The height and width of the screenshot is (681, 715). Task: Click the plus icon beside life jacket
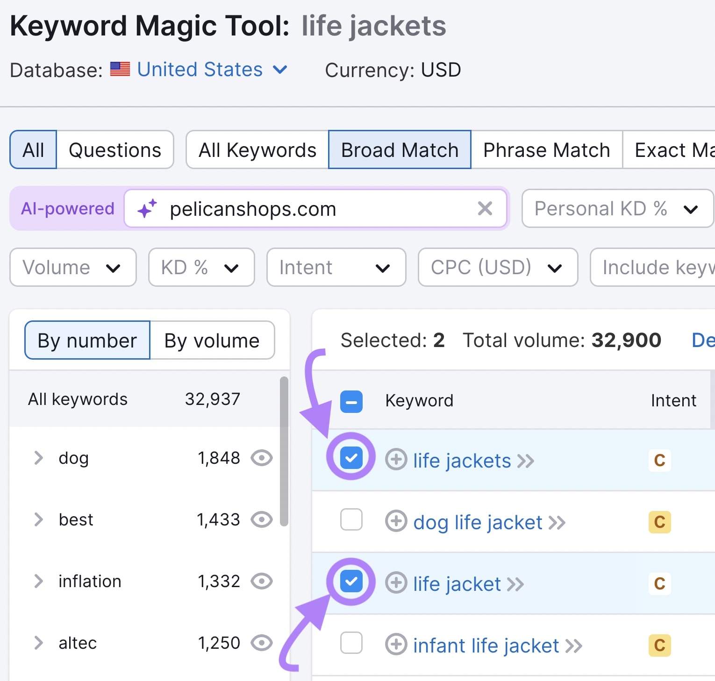point(396,583)
